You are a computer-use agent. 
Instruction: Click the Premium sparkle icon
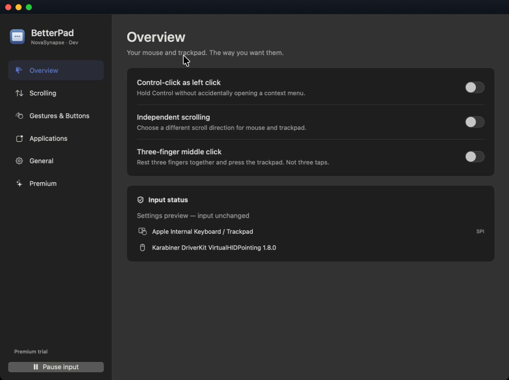pos(19,184)
